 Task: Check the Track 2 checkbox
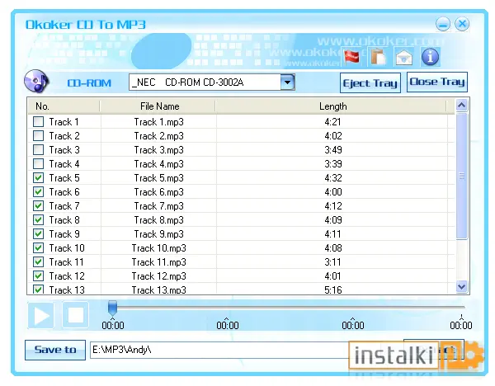tap(39, 136)
